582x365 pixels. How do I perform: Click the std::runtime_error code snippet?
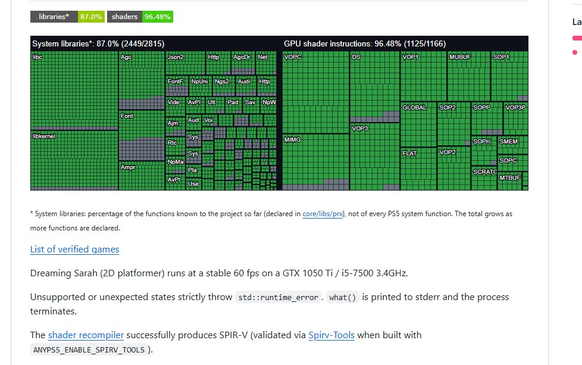click(278, 298)
